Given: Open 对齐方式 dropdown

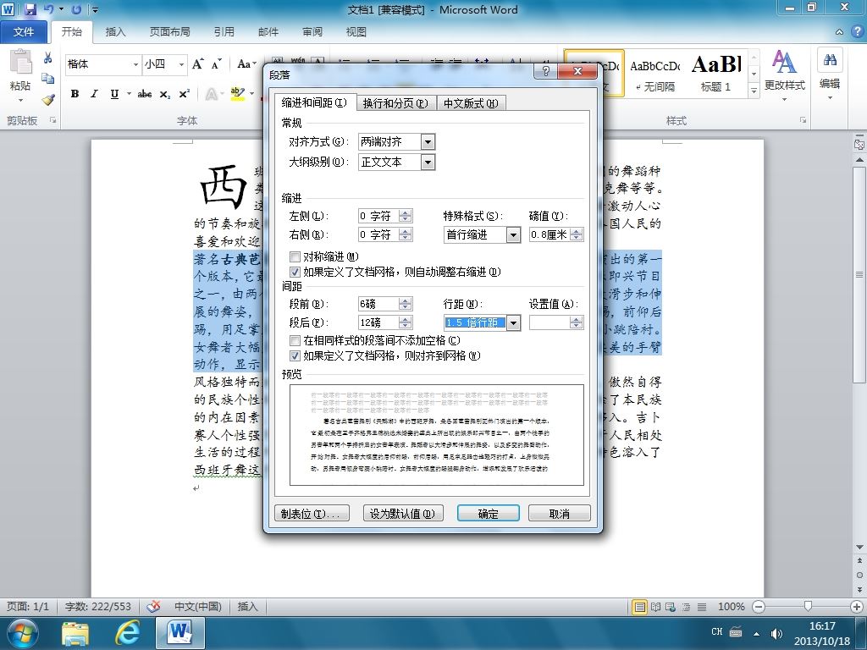Looking at the screenshot, I should click(x=428, y=142).
